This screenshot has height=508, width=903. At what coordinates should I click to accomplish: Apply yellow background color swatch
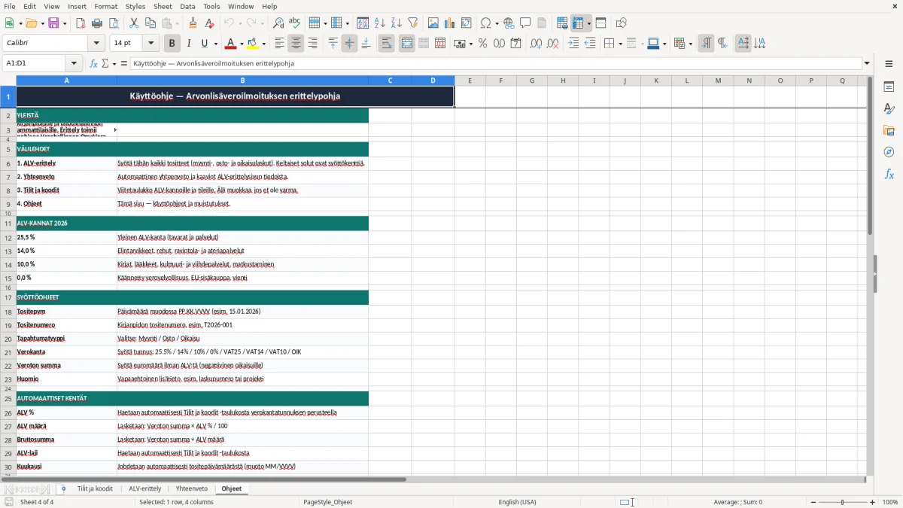coord(254,44)
